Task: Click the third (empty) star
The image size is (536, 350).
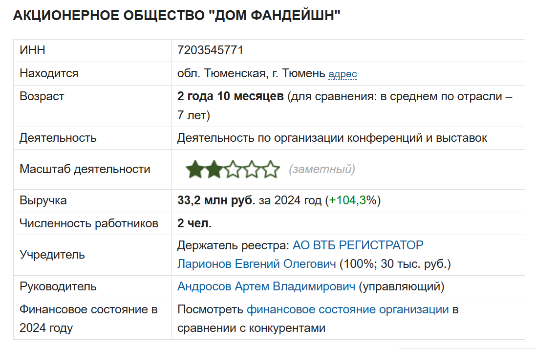Action: coord(233,170)
